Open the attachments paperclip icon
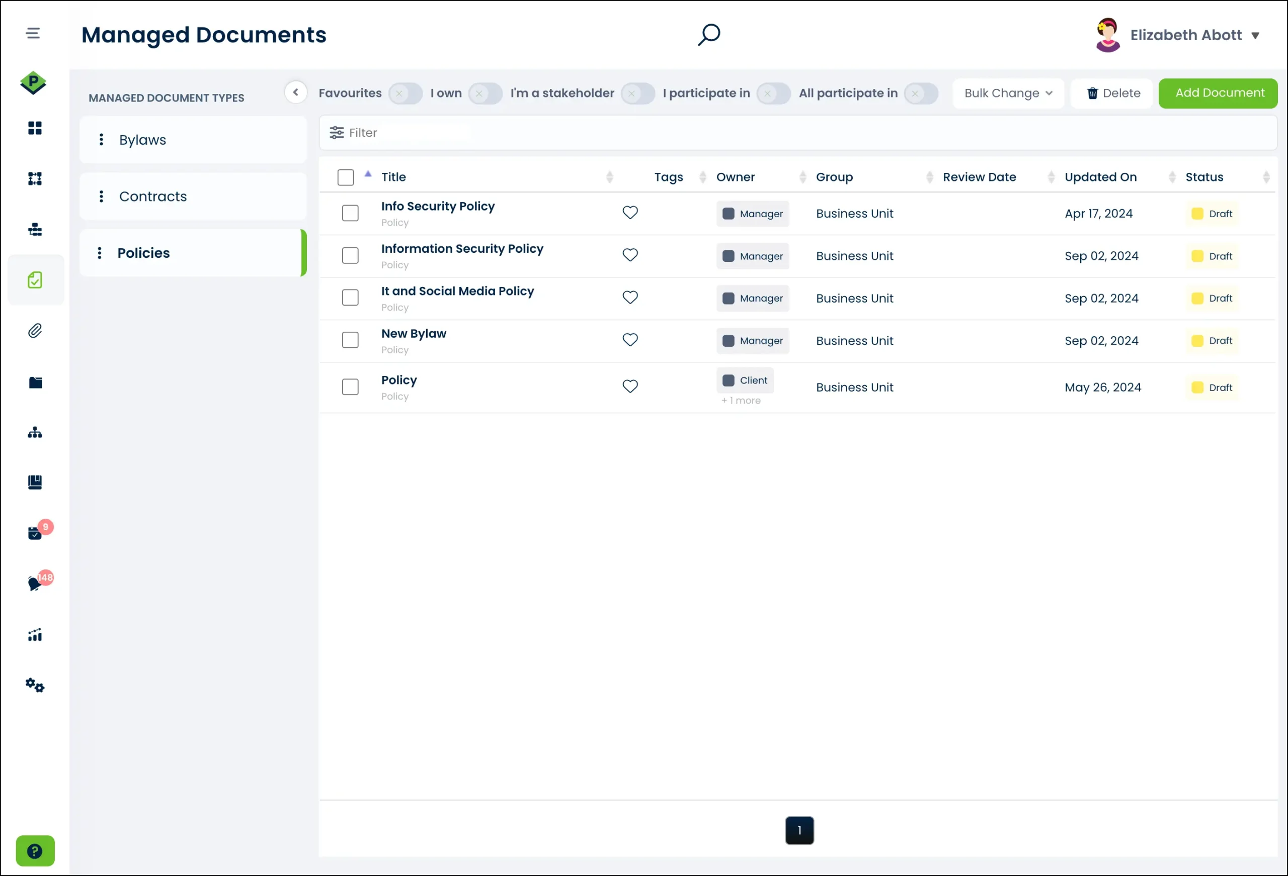This screenshot has height=876, width=1288. point(35,331)
